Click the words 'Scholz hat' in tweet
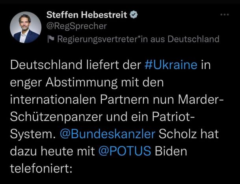 188,134
